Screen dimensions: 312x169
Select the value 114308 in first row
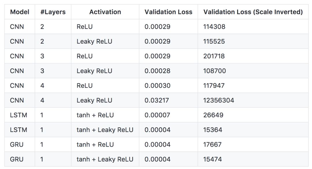tap(214, 27)
